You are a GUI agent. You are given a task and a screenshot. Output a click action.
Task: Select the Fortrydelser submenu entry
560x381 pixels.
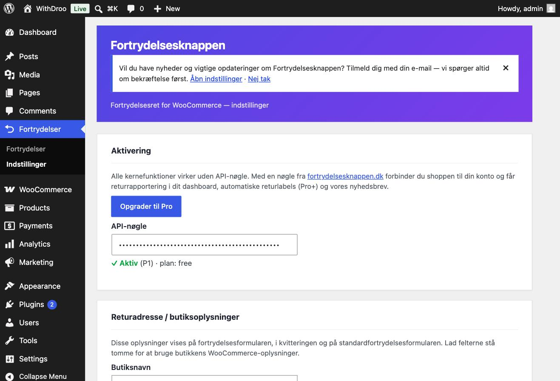(26, 149)
